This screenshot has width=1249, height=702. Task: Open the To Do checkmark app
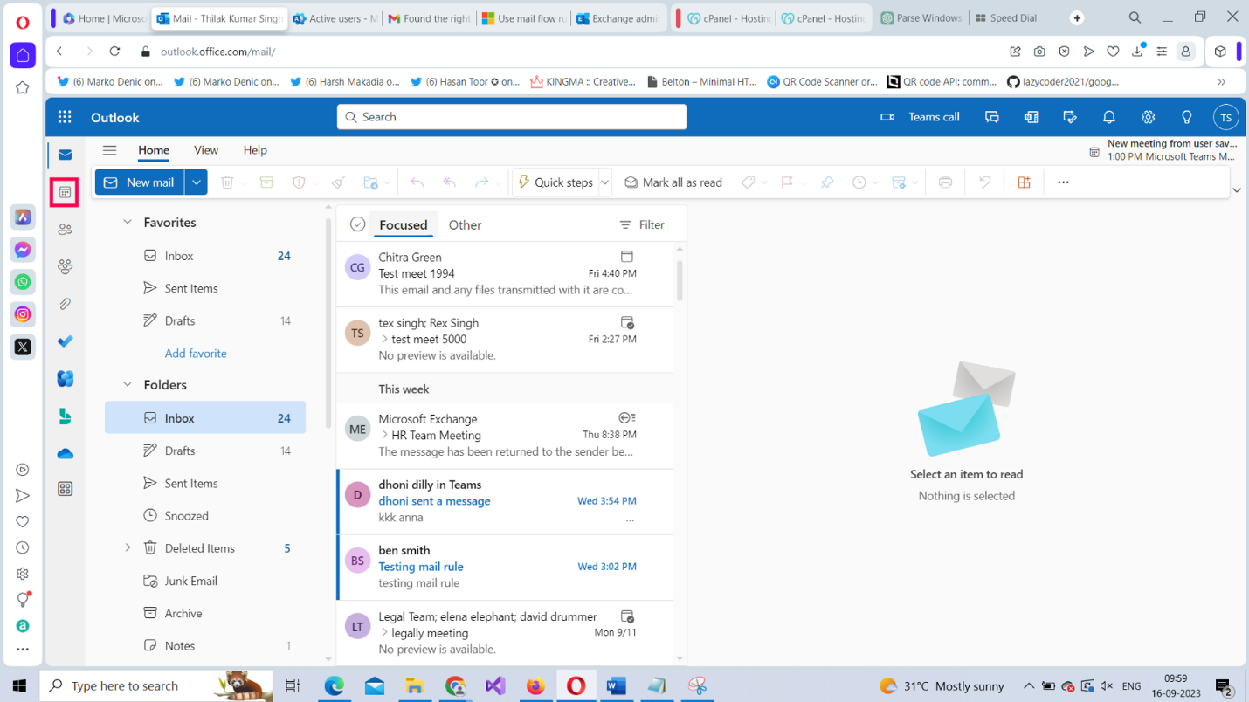click(x=65, y=341)
